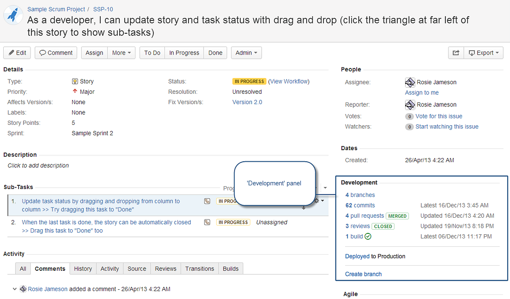
Task: Open the Admin dropdown
Action: pyautogui.click(x=246, y=52)
